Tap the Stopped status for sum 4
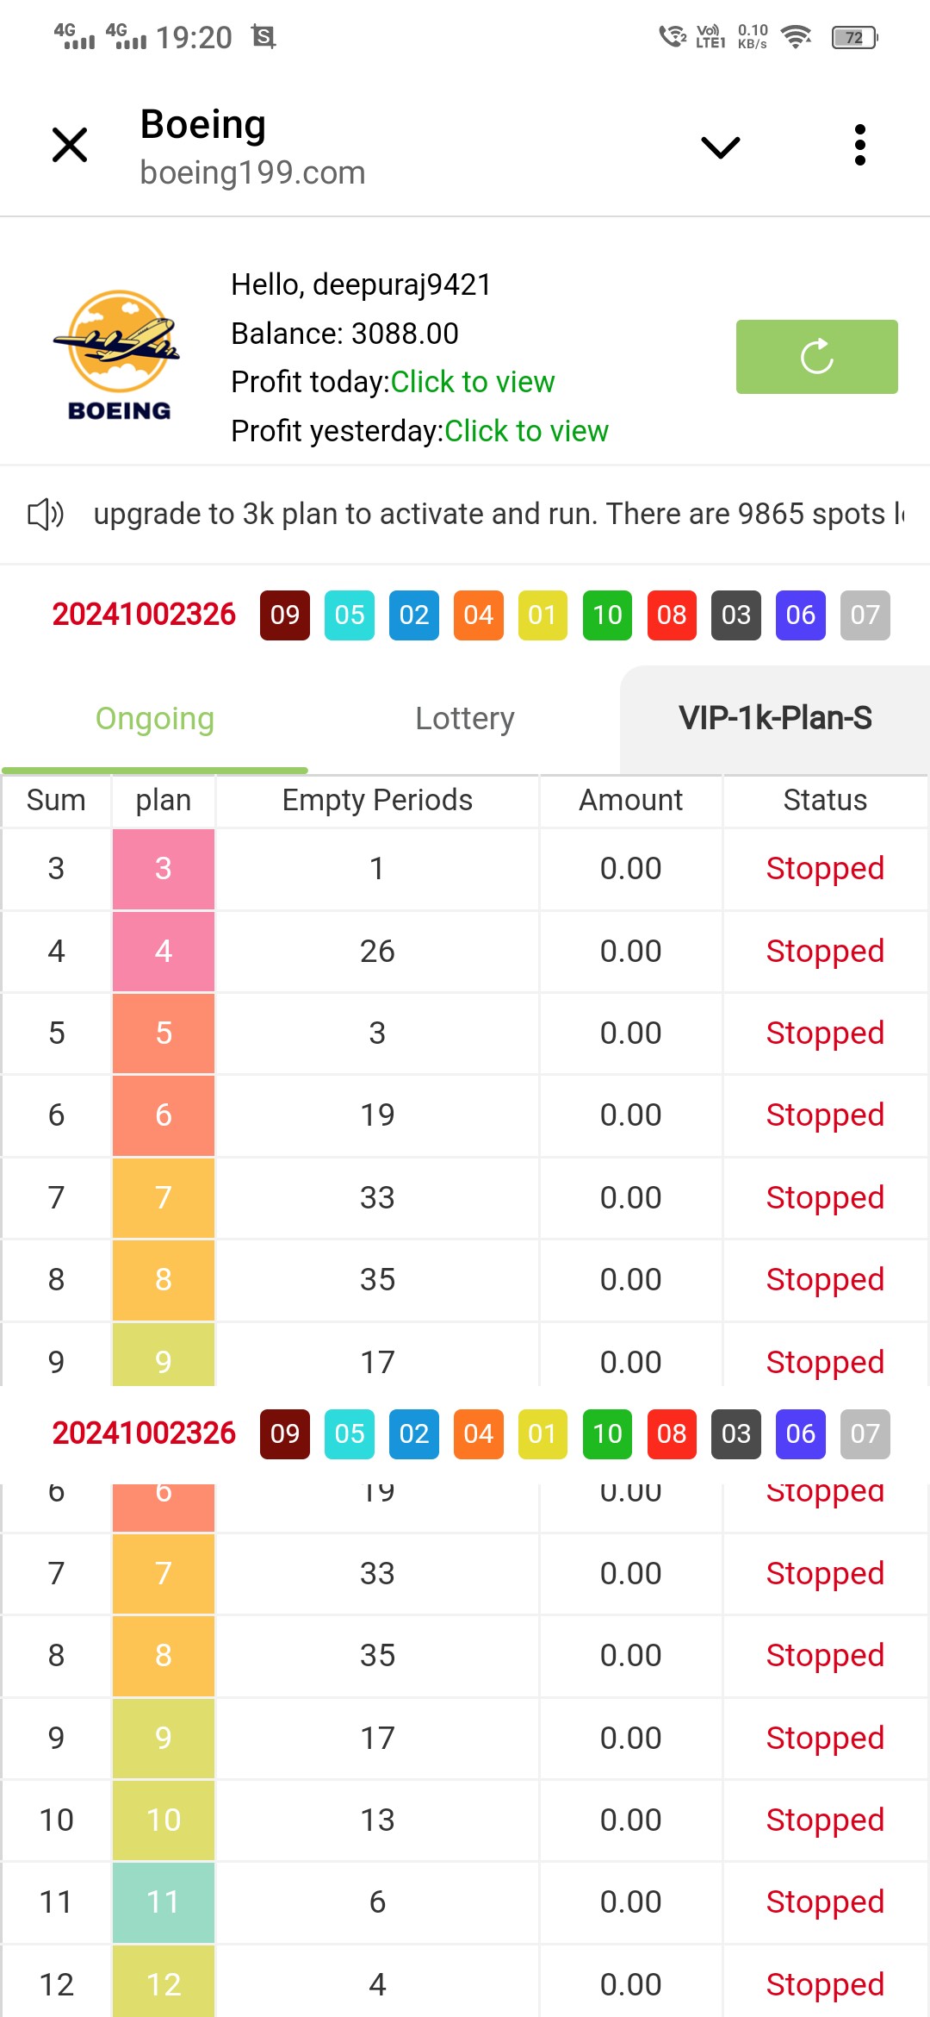Image resolution: width=930 pixels, height=2017 pixels. click(825, 952)
